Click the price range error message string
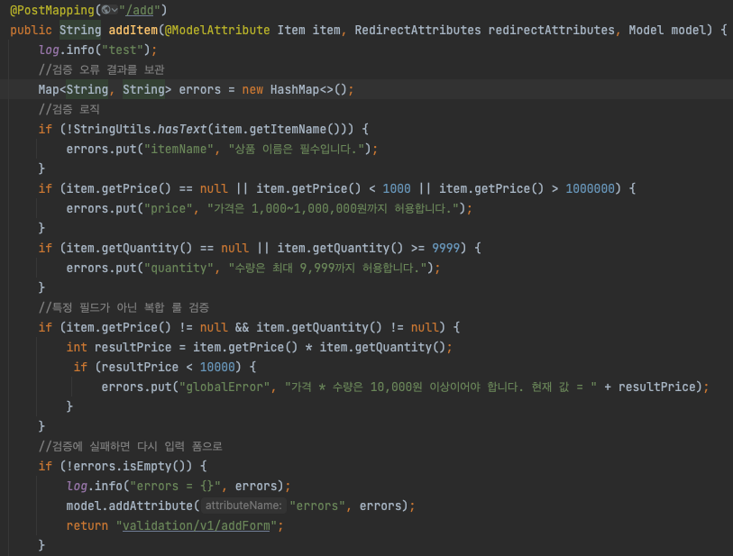Viewport: 733px width, 556px height. 333,208
